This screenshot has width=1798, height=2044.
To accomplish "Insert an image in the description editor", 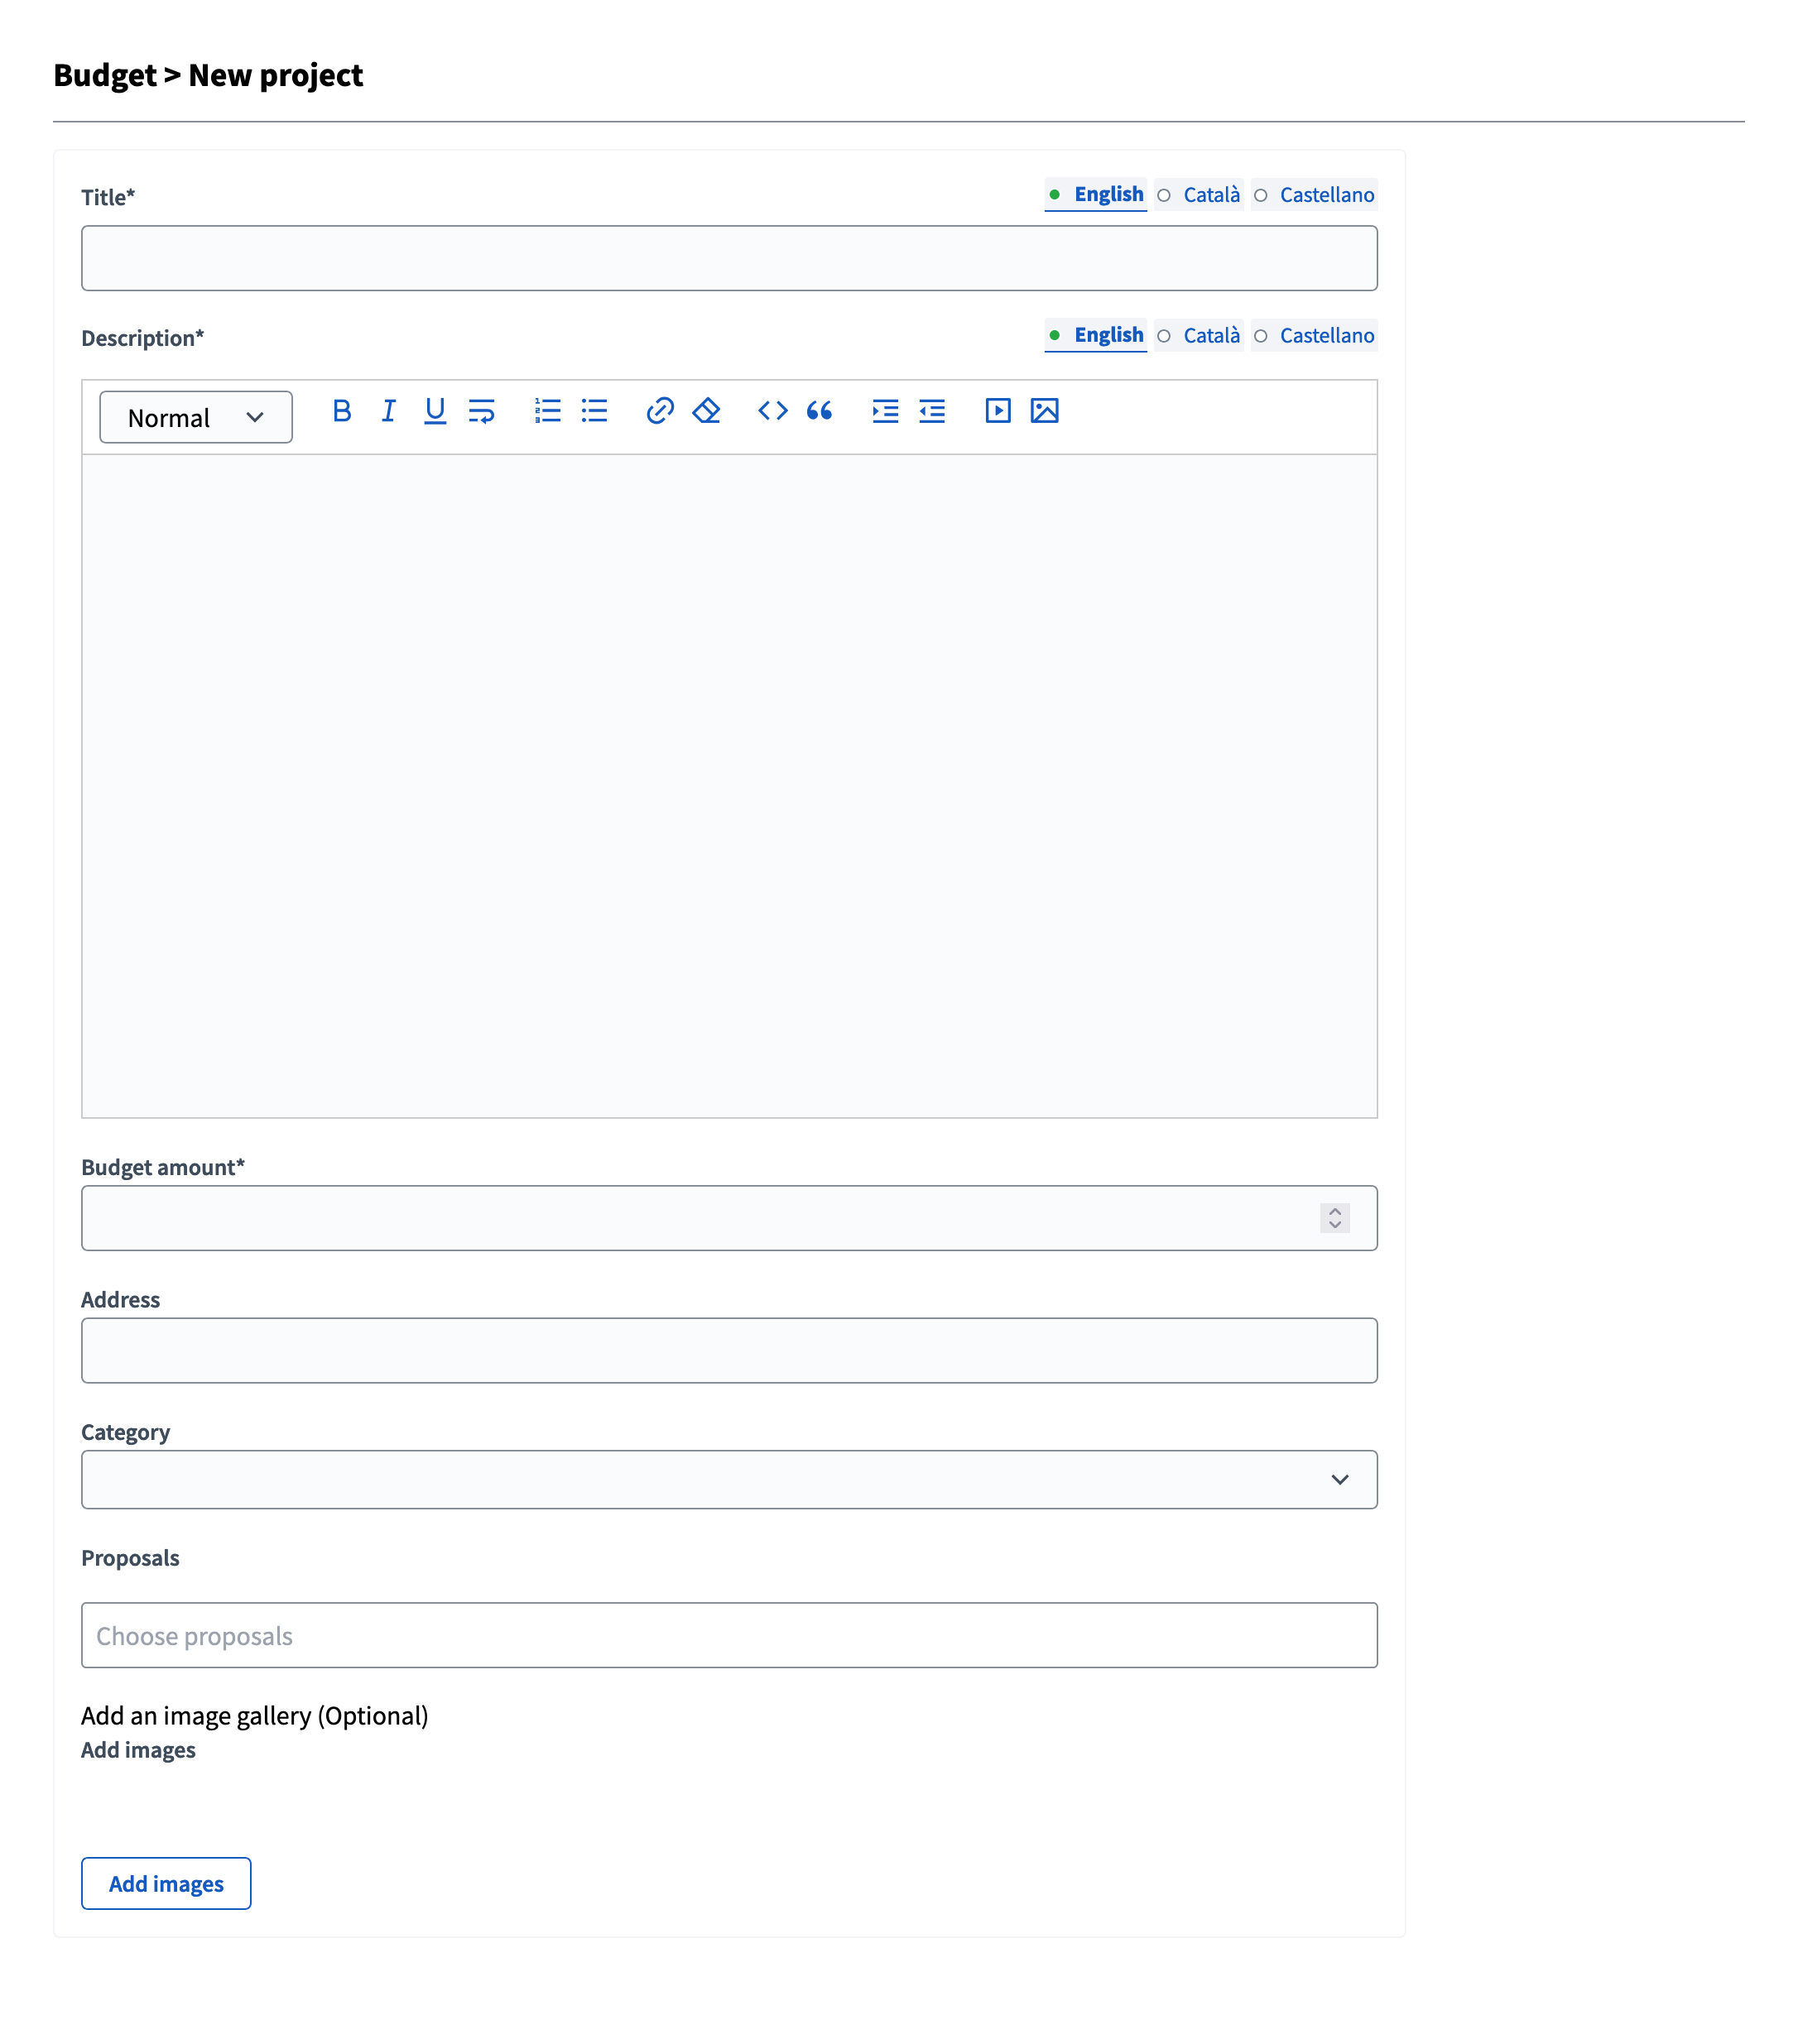I will click(x=1044, y=411).
